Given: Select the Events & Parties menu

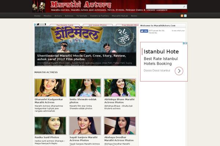Looking at the screenshot, I should point(99,16).
